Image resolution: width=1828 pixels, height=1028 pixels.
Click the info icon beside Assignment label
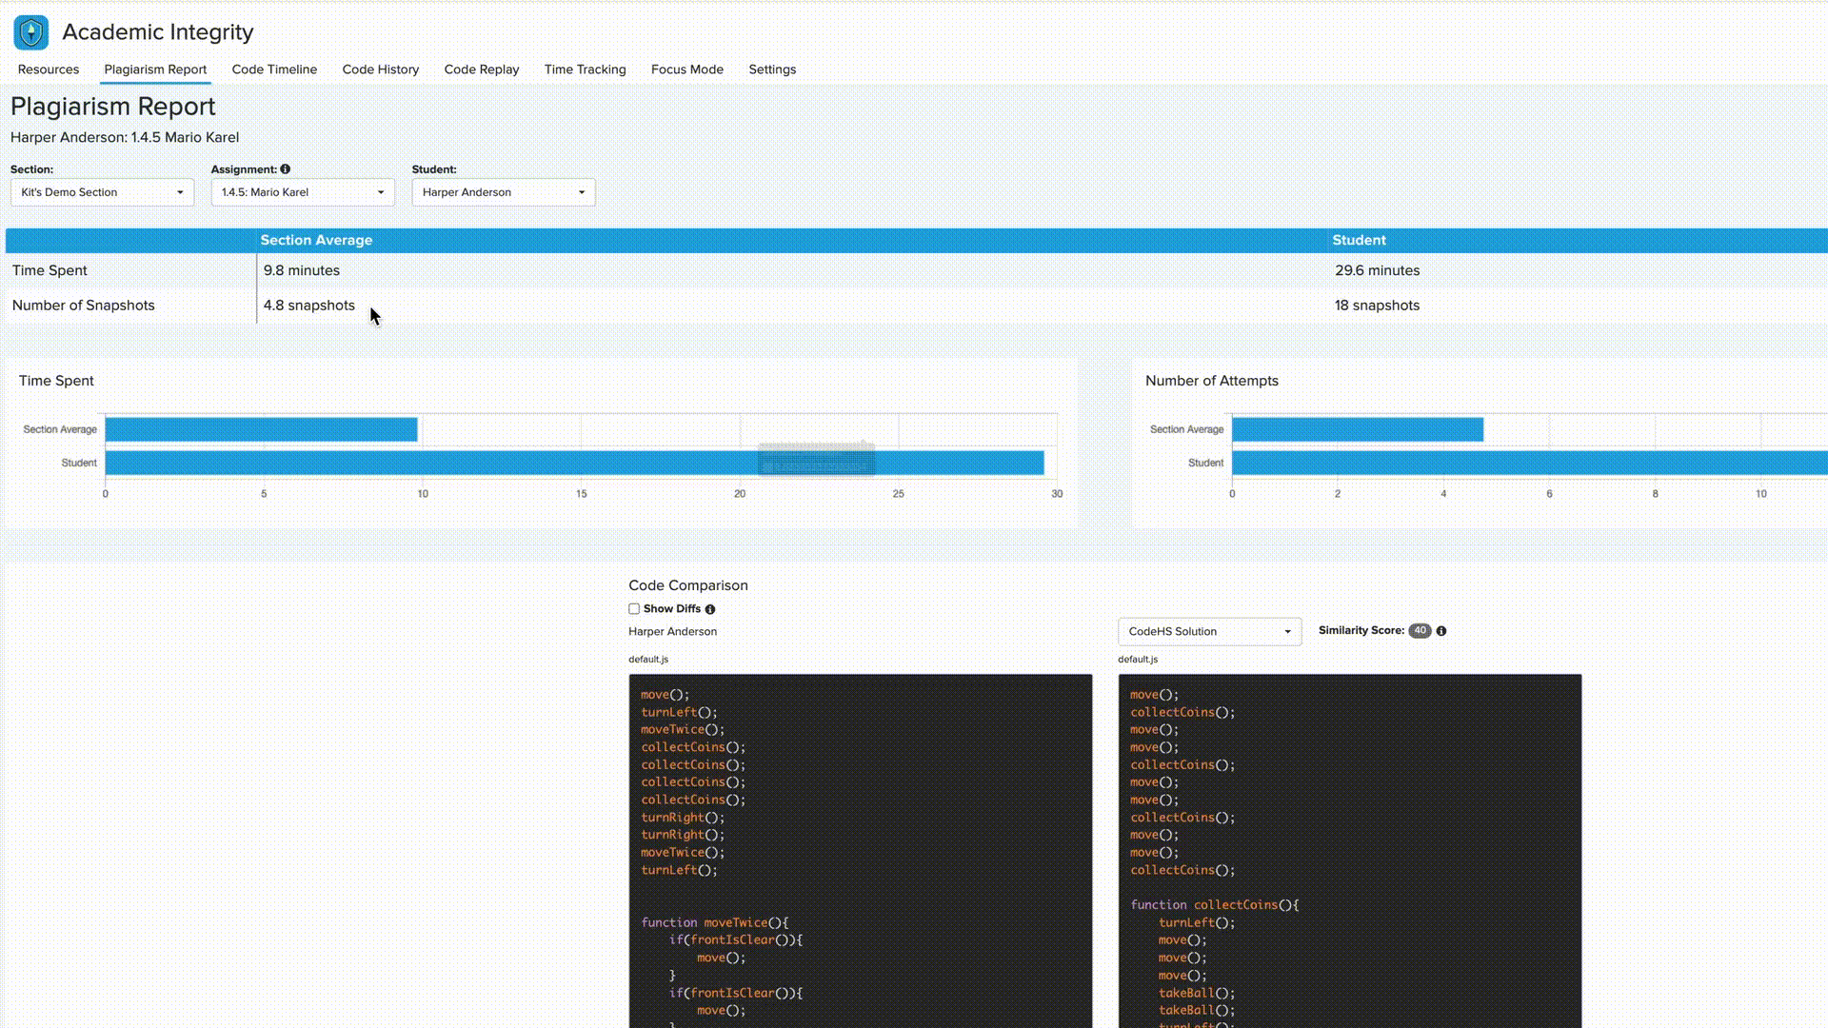pyautogui.click(x=286, y=169)
